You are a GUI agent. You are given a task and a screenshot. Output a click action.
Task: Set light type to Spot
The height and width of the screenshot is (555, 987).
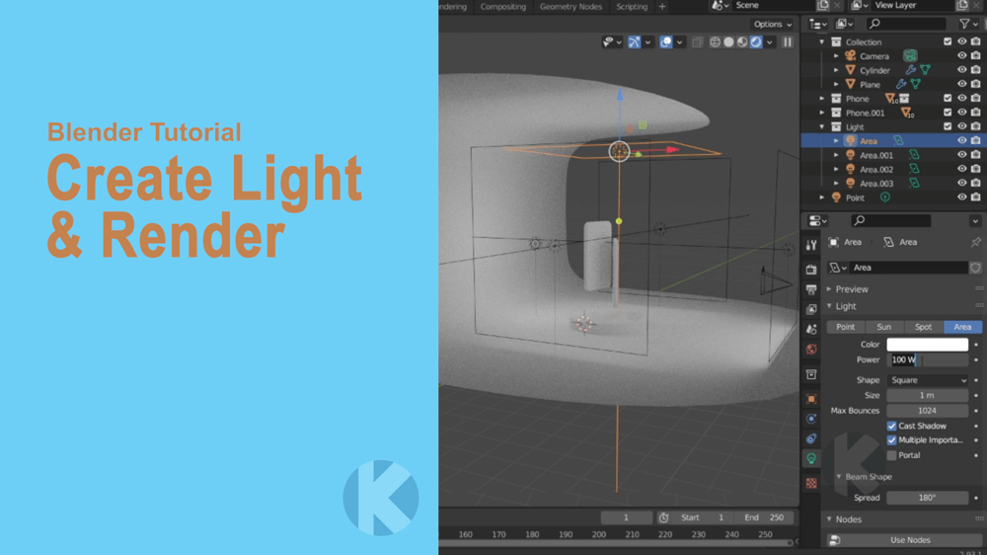pyautogui.click(x=923, y=327)
